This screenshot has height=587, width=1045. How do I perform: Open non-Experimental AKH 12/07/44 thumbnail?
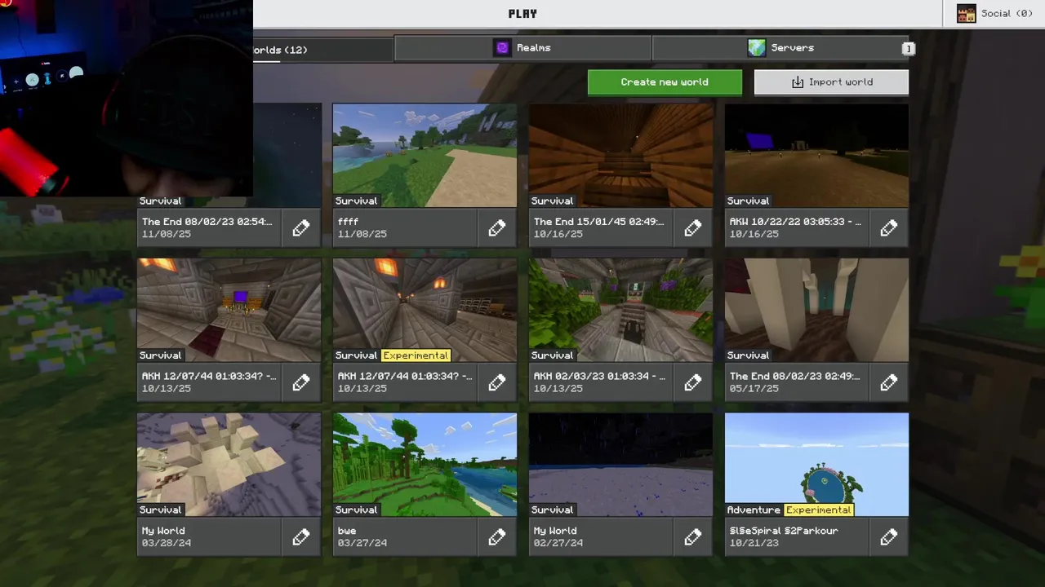pos(229,310)
